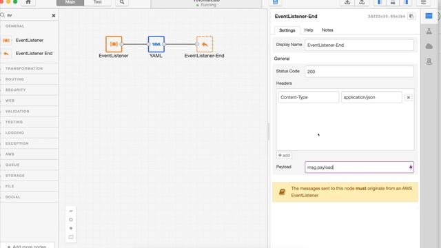Image resolution: width=441 pixels, height=248 pixels.
Task: Click the upload/export toolbar icon
Action: (362, 2)
